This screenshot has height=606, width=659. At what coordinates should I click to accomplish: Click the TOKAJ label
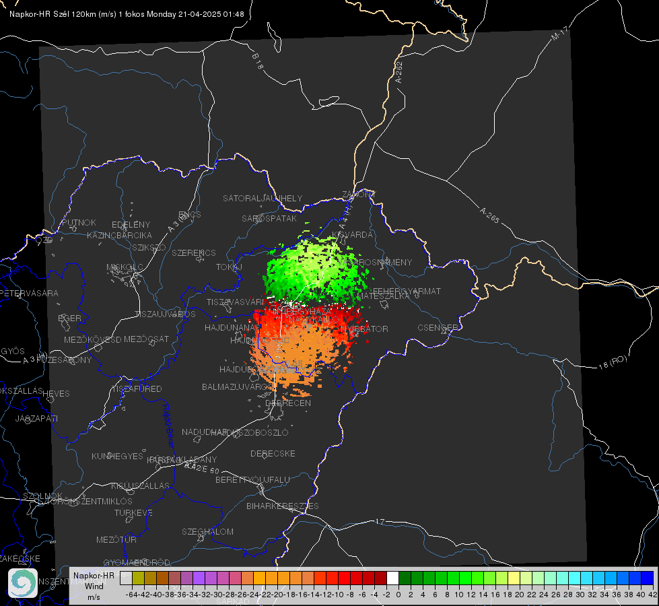point(229,267)
